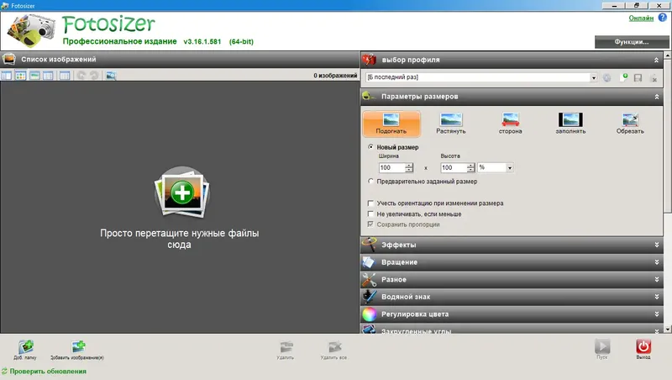
Task: Click the Пуск play icon
Action: click(x=602, y=346)
